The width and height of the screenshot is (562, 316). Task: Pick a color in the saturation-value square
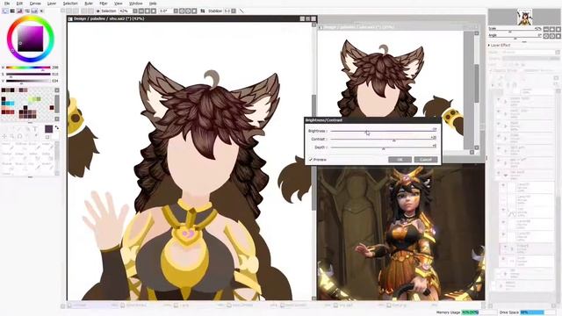click(31, 39)
